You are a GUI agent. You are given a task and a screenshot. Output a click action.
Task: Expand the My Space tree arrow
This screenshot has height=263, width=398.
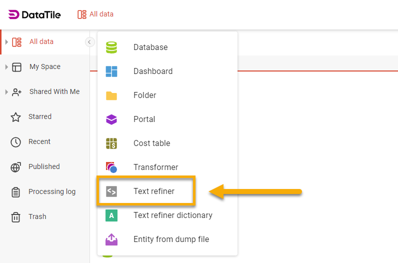point(6,67)
